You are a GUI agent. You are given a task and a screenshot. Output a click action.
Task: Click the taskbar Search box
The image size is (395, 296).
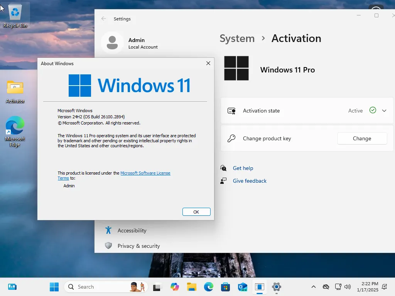pyautogui.click(x=106, y=287)
